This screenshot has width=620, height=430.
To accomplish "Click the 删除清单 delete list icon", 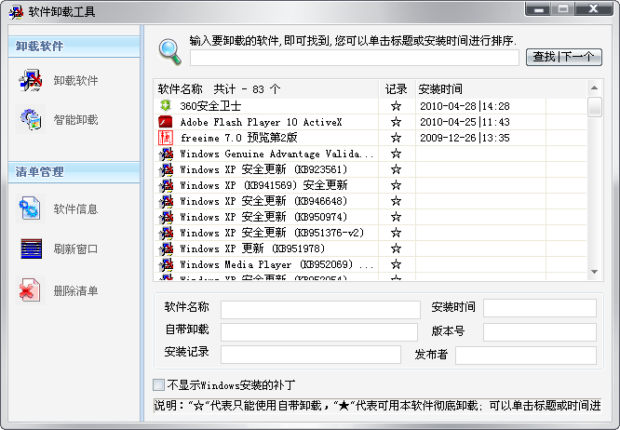I will coord(31,291).
